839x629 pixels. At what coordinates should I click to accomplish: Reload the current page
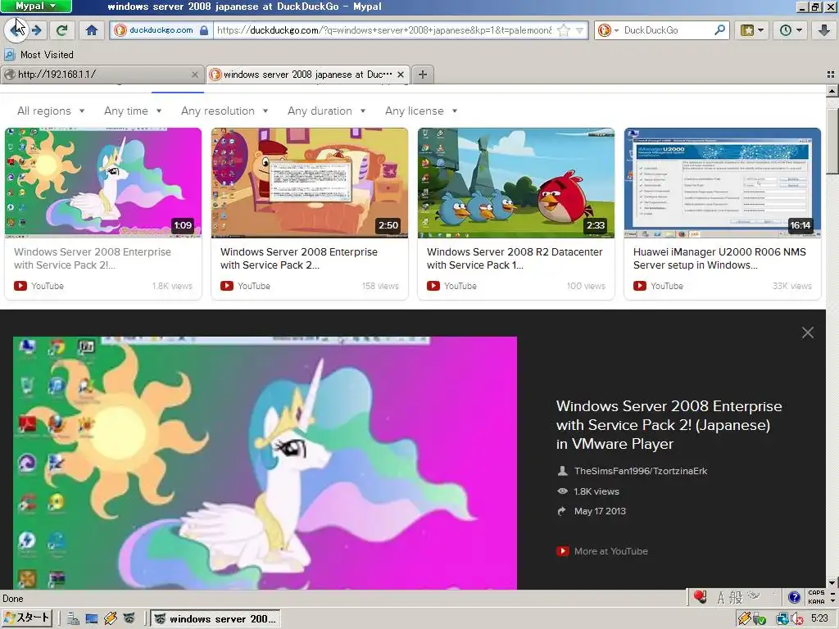(61, 30)
